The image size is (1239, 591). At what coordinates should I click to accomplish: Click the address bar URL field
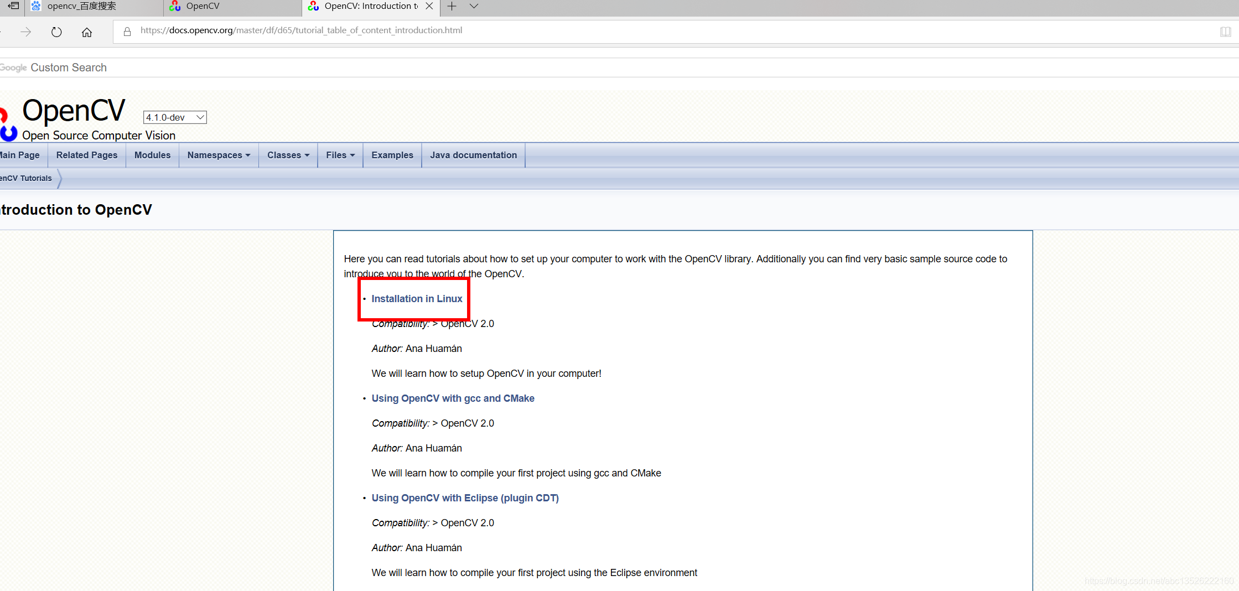pos(664,31)
